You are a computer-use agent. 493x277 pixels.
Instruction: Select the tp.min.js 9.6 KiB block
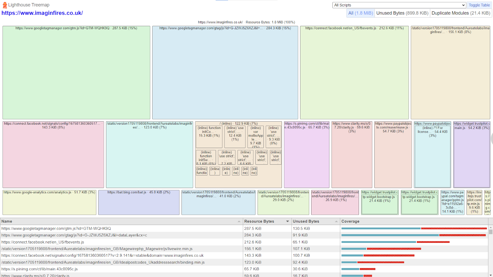(474, 203)
